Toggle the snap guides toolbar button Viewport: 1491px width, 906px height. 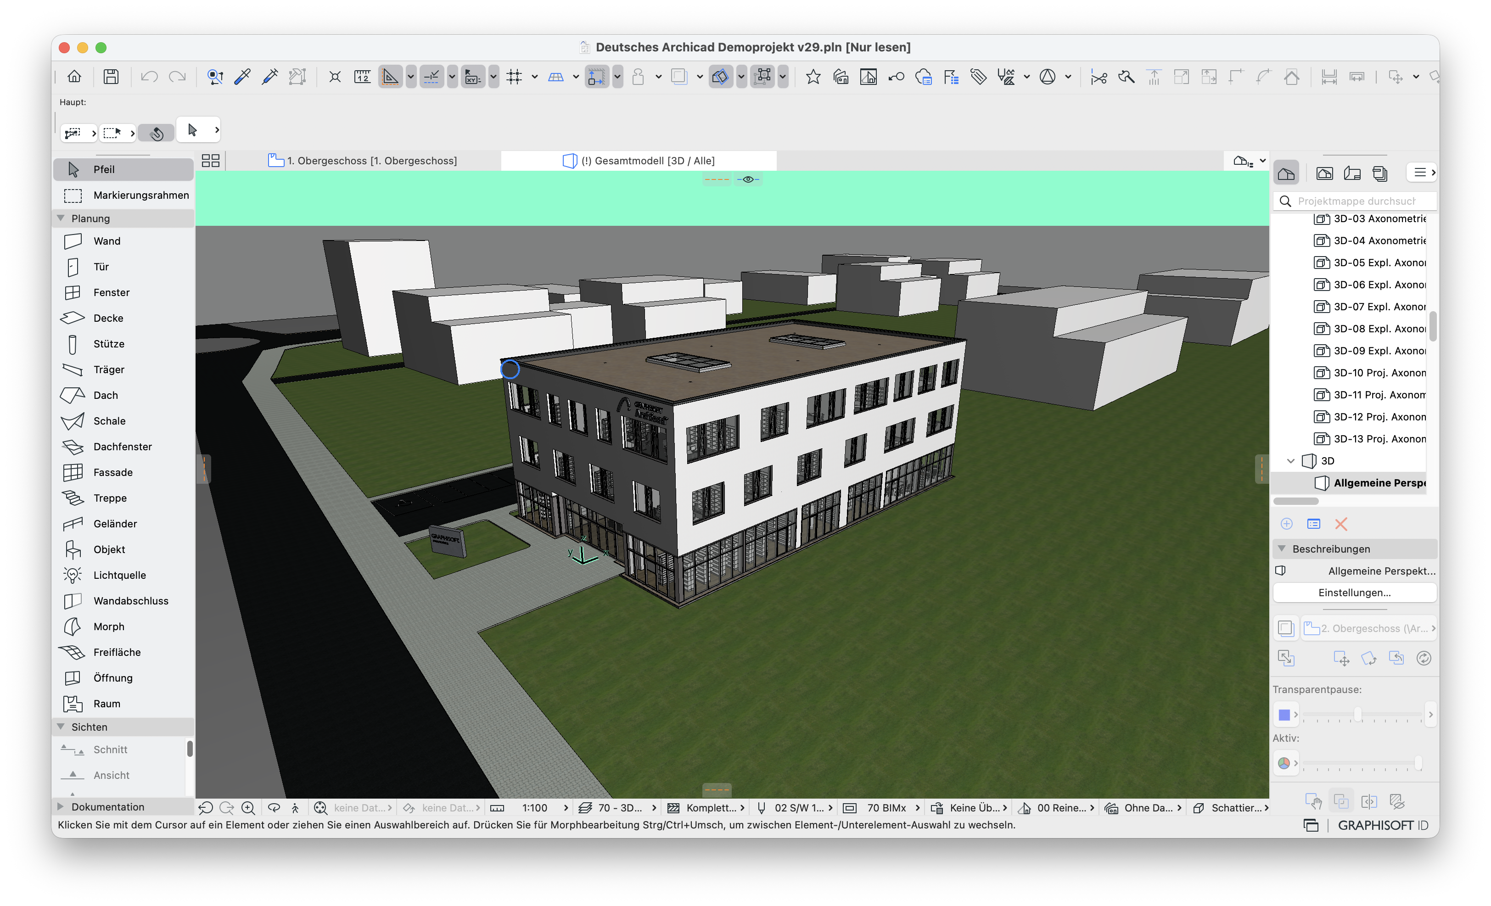(432, 77)
